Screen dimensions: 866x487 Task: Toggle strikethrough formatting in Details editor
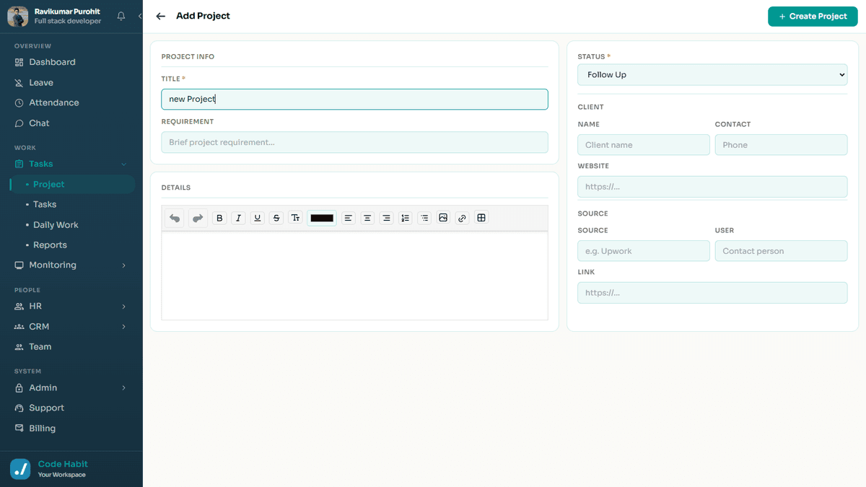pos(276,218)
